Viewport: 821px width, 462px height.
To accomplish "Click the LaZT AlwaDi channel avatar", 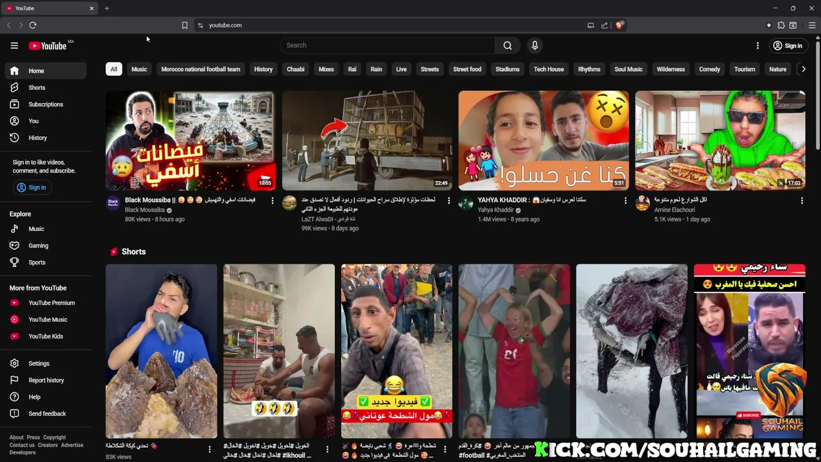I will (x=289, y=203).
